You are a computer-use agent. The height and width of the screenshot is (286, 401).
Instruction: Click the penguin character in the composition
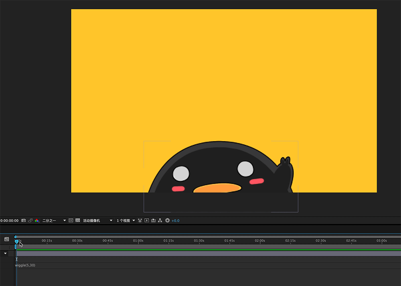pyautogui.click(x=221, y=167)
